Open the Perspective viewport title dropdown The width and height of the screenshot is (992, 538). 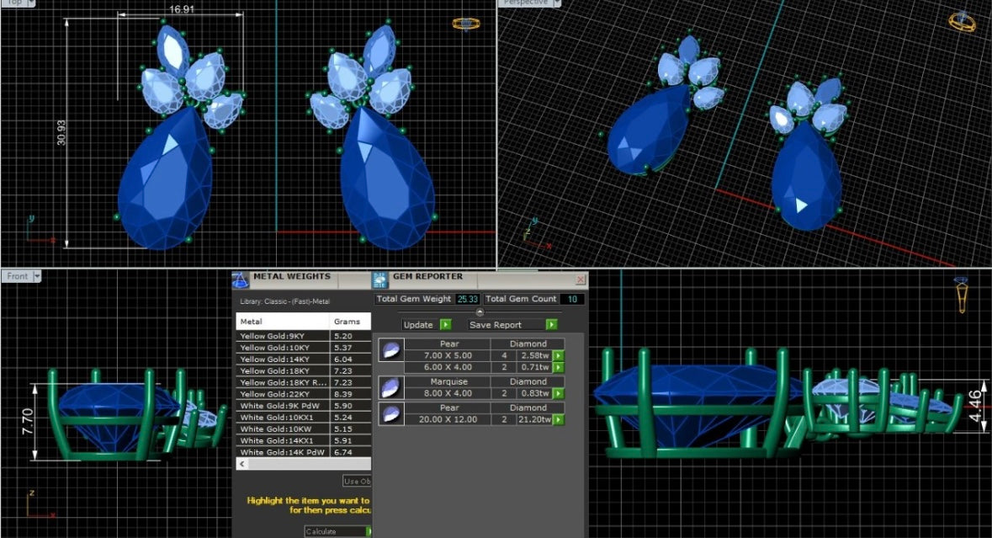(x=554, y=3)
